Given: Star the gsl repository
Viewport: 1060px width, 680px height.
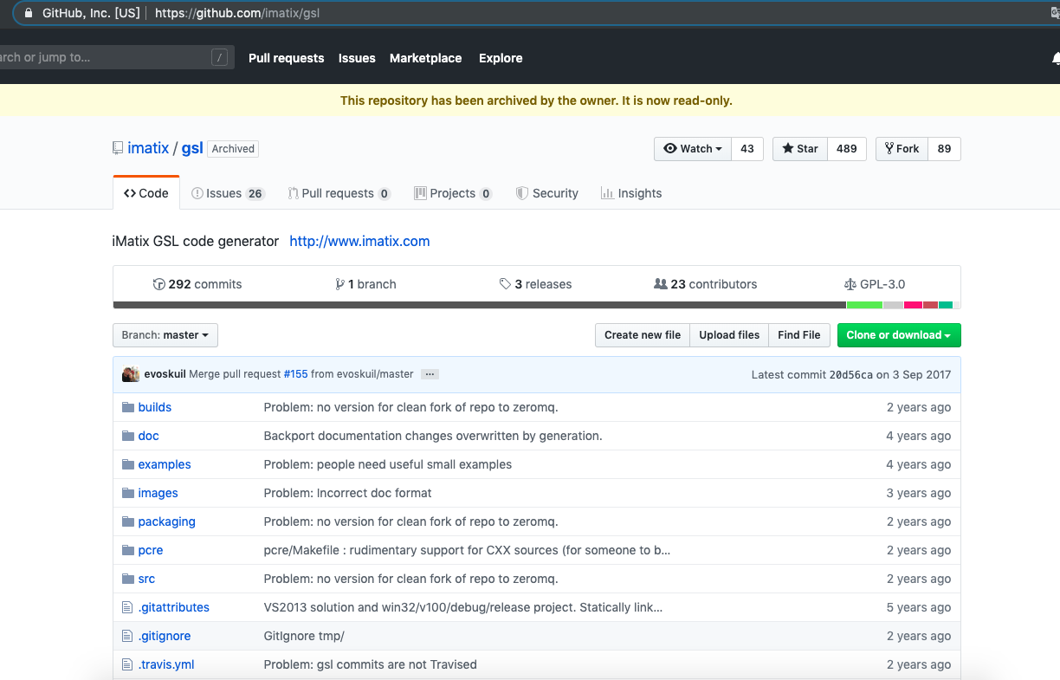Looking at the screenshot, I should pos(800,149).
